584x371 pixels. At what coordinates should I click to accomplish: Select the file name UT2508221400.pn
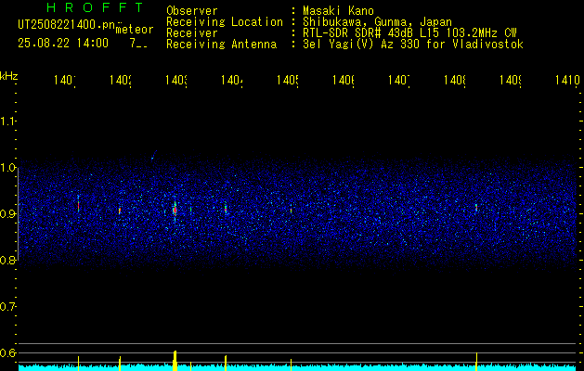click(x=67, y=25)
